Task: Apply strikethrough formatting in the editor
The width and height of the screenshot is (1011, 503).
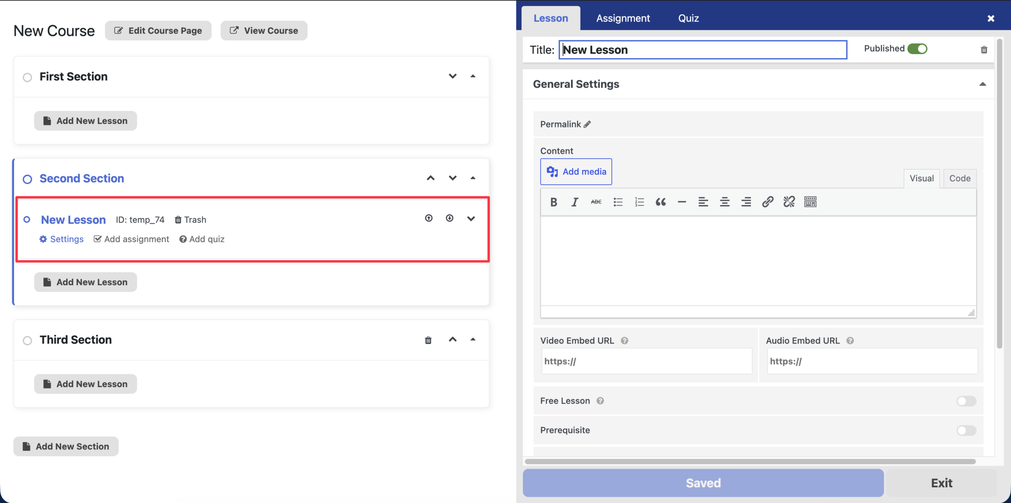Action: click(x=596, y=202)
